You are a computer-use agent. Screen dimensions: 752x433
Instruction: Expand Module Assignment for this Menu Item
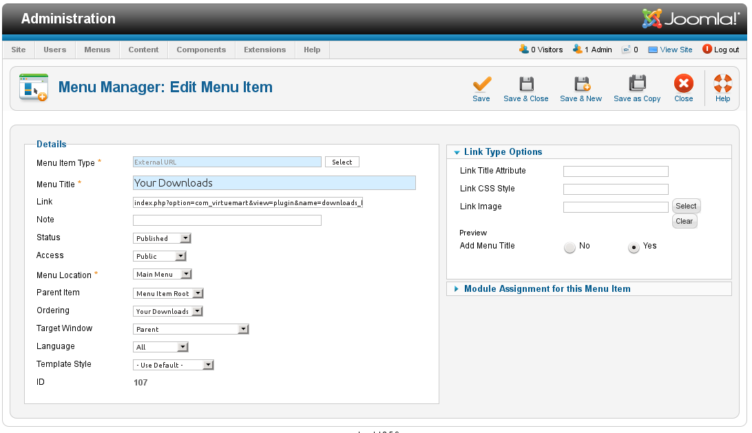pos(547,289)
